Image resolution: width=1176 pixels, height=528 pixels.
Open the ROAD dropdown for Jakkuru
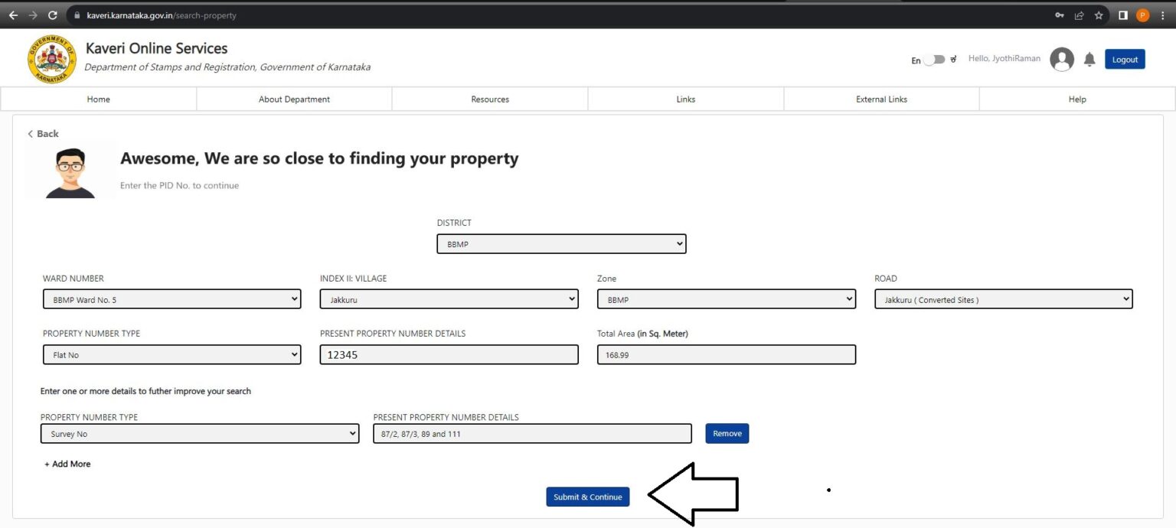pos(1004,299)
